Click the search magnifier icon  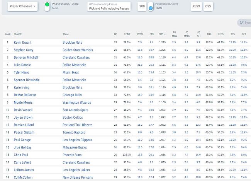241,22
